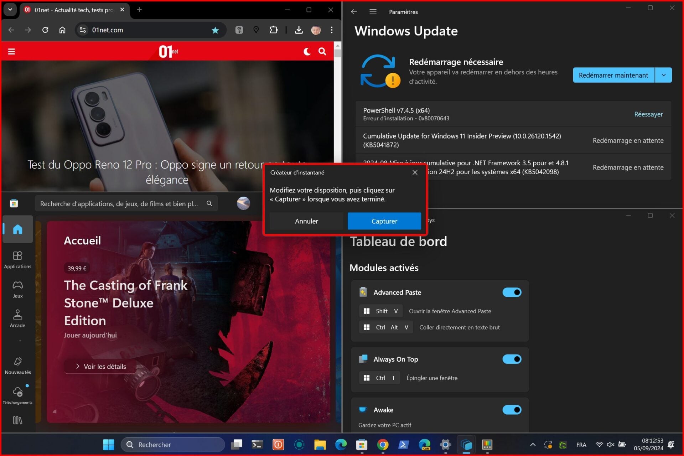Click the Microsoft Store search field
The width and height of the screenshot is (684, 456).
119,204
